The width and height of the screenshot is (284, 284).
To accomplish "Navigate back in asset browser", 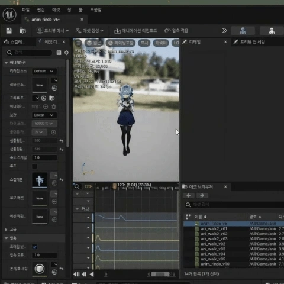I will (189, 195).
